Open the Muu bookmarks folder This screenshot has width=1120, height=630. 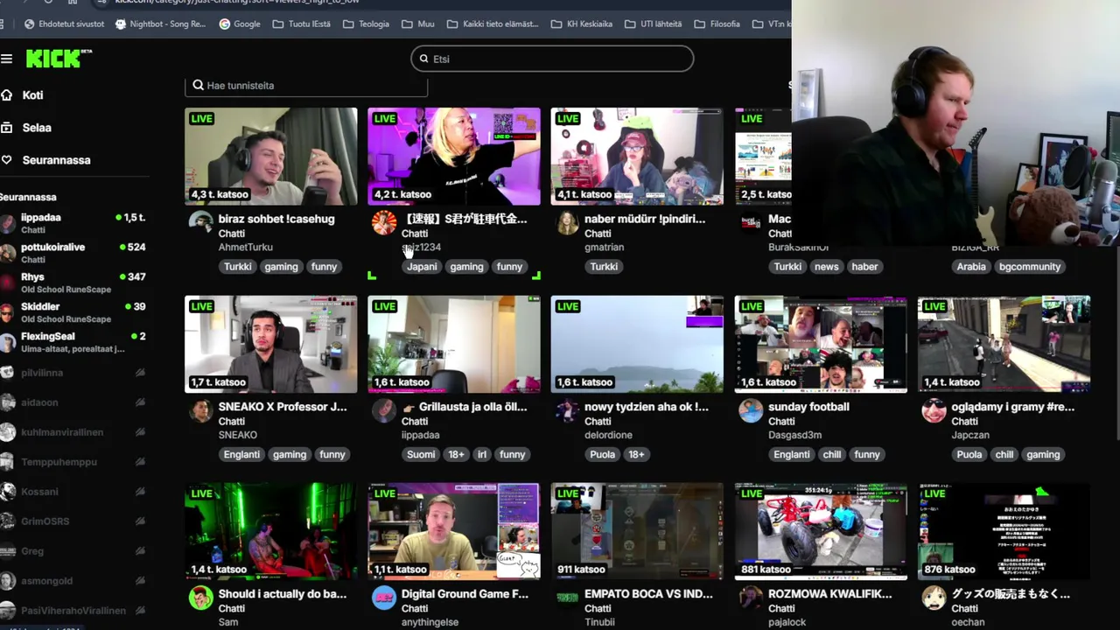[417, 24]
